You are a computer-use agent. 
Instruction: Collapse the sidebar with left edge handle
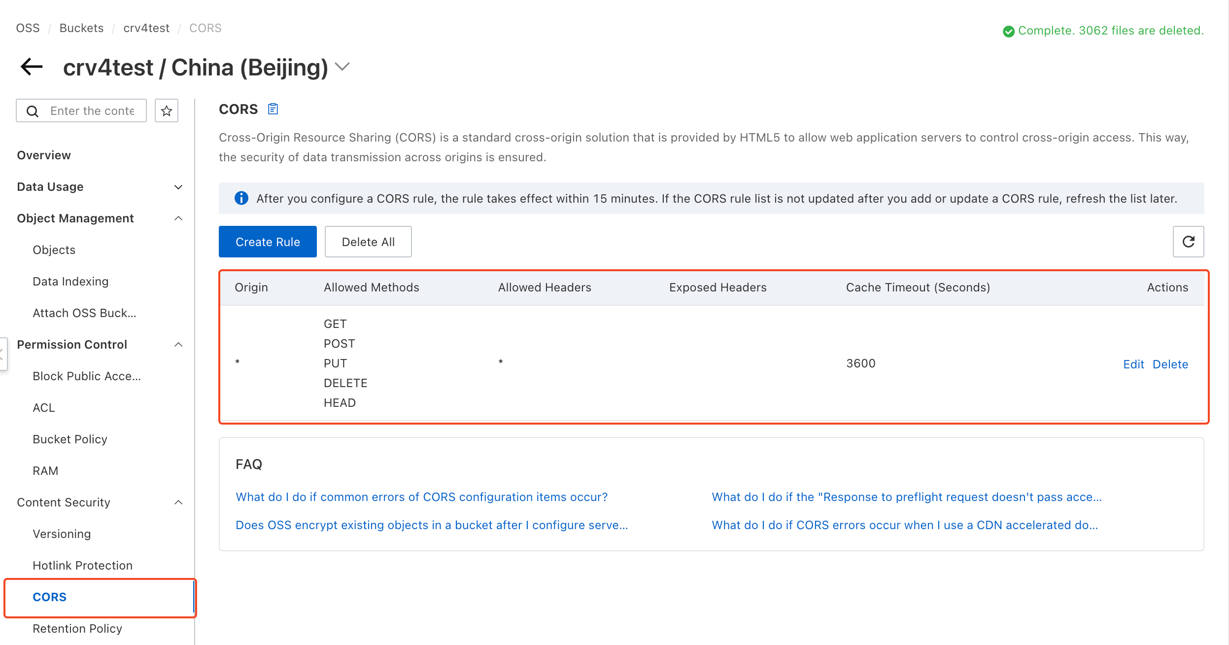click(2, 354)
